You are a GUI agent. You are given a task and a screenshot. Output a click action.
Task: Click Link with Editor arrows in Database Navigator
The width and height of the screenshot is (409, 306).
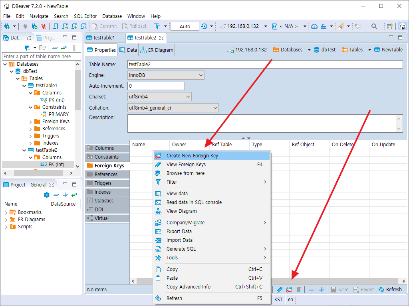pos(64,48)
